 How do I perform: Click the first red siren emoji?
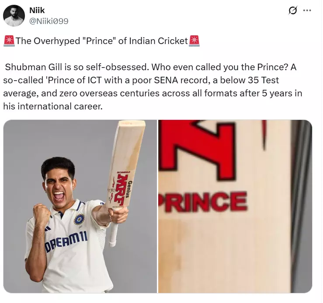[9, 41]
